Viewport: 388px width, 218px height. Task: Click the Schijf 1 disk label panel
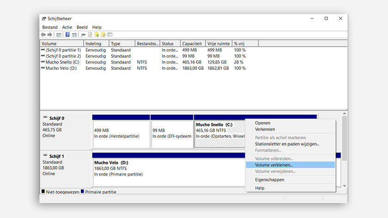66,169
